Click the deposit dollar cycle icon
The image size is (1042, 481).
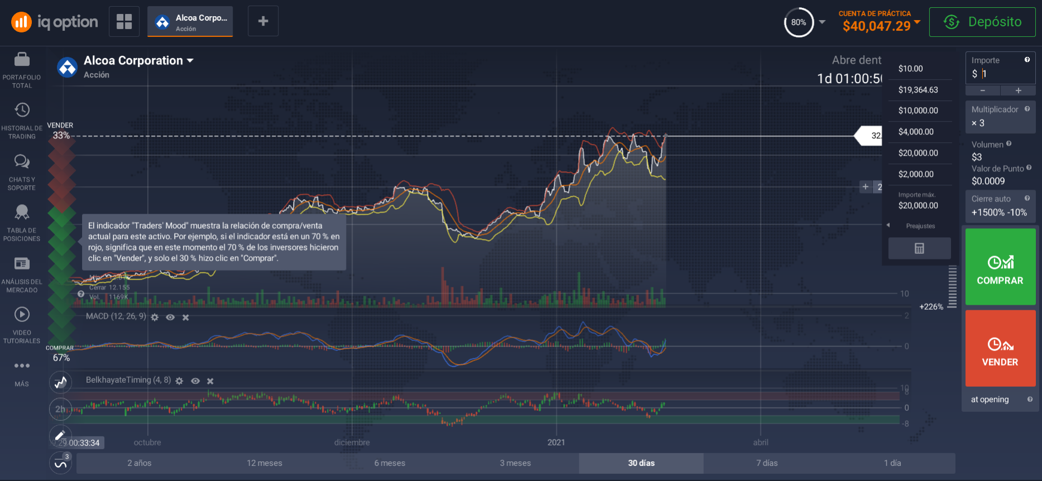[x=951, y=22]
